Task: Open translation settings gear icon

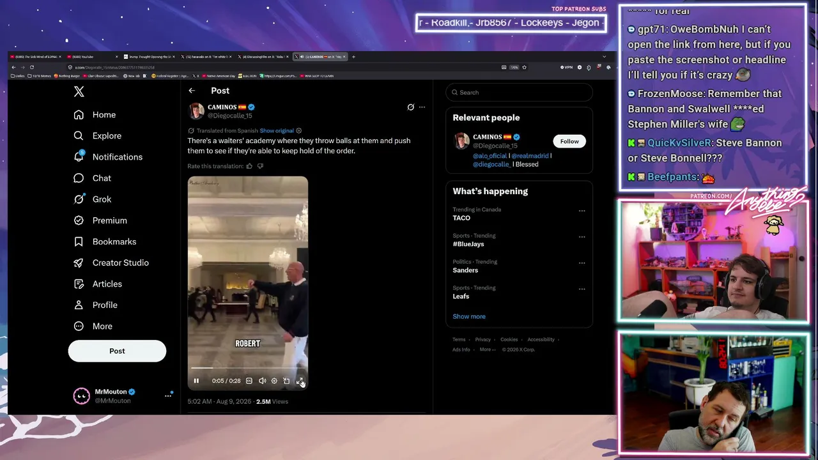Action: pos(298,131)
